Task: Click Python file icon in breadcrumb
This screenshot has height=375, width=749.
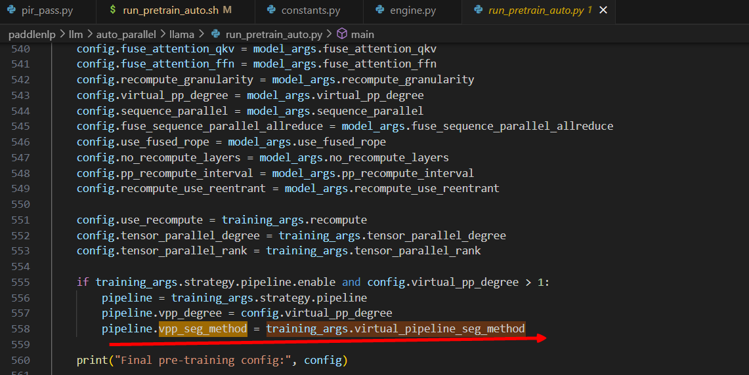Action: [216, 34]
